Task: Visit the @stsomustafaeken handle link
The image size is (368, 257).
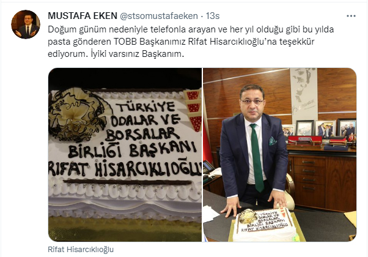Action: pos(159,16)
